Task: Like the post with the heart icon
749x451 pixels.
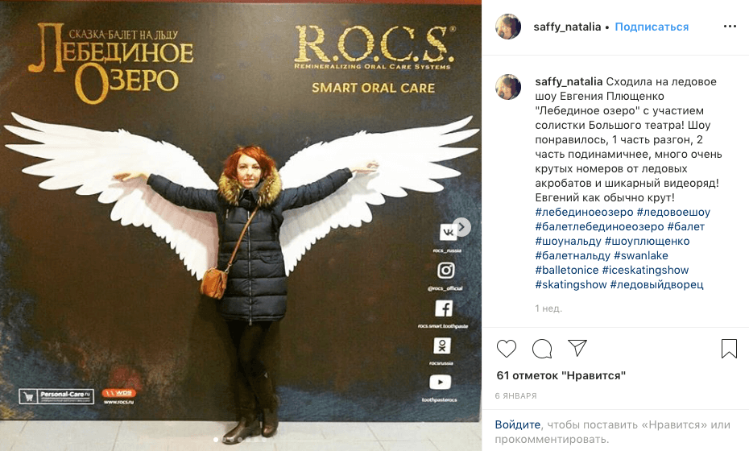Action: click(507, 349)
